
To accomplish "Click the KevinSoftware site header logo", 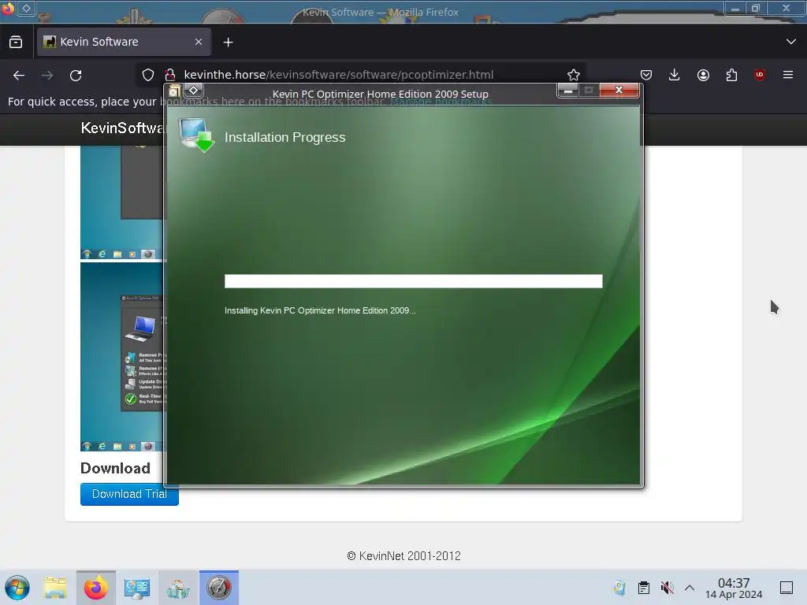I will (x=122, y=128).
